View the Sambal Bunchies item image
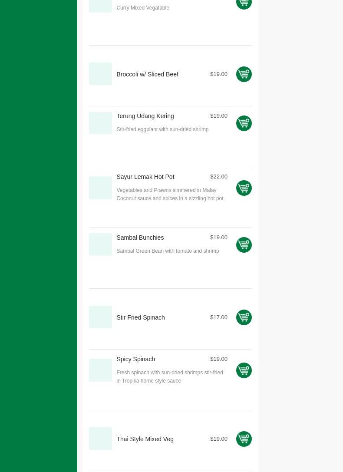Screen dimensions: 343x472 (x=100, y=244)
